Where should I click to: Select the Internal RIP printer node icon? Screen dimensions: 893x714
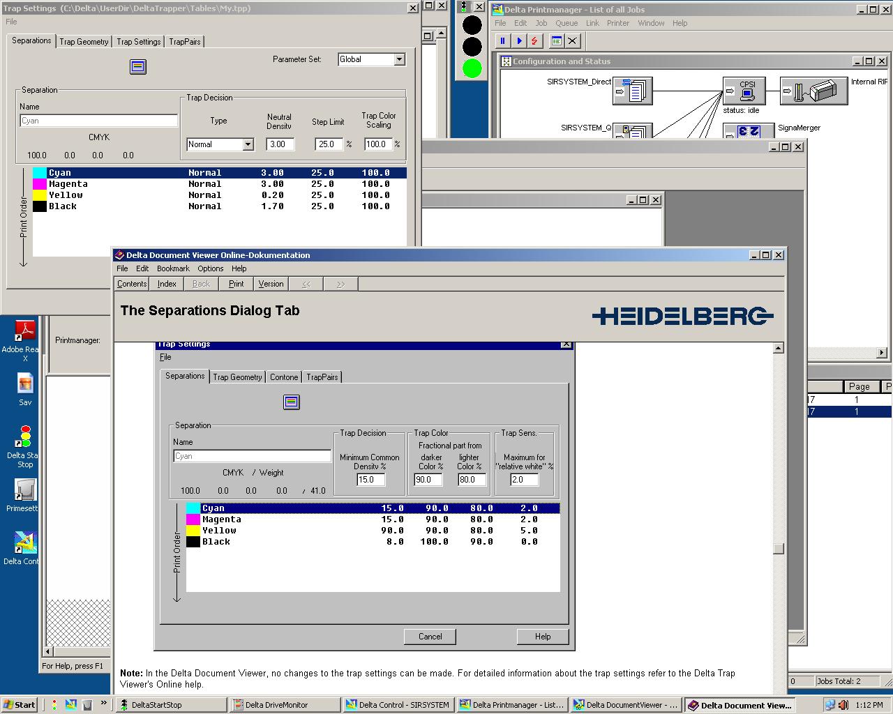(813, 91)
